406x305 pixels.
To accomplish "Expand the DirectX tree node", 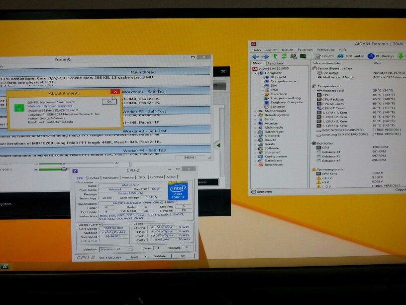I will (255, 140).
